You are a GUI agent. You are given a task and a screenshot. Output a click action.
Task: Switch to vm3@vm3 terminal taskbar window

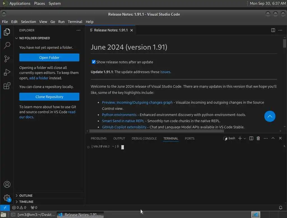(33, 215)
